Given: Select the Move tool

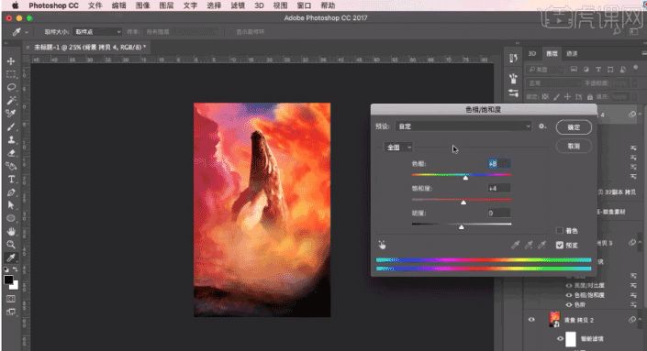Looking at the screenshot, I should coord(11,61).
